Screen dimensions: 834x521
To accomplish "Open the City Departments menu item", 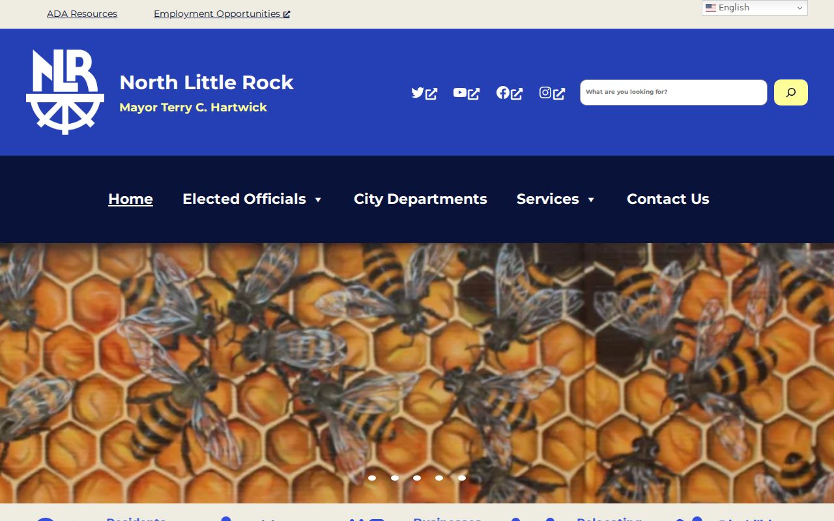I will coord(420,199).
